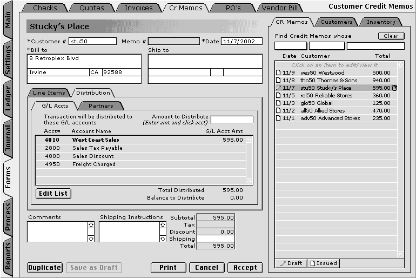Click the Accept button
This screenshot has width=416, height=278.
click(245, 267)
